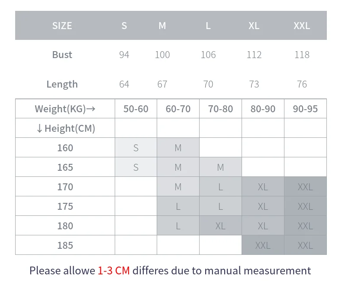
Task: Click the XXL cell under 80-90 in row 185
Action: point(263,245)
